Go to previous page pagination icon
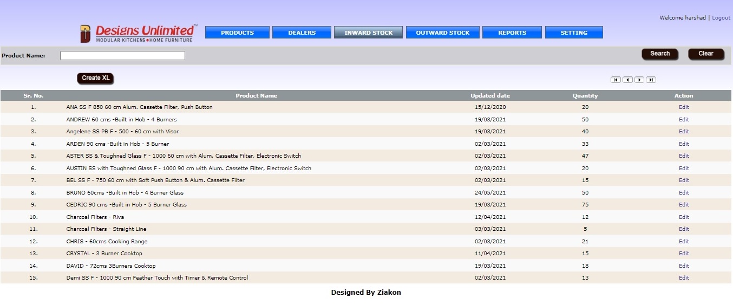 point(627,80)
